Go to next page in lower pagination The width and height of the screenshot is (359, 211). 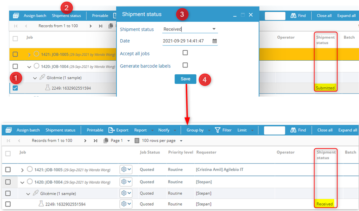pyautogui.click(x=85, y=140)
